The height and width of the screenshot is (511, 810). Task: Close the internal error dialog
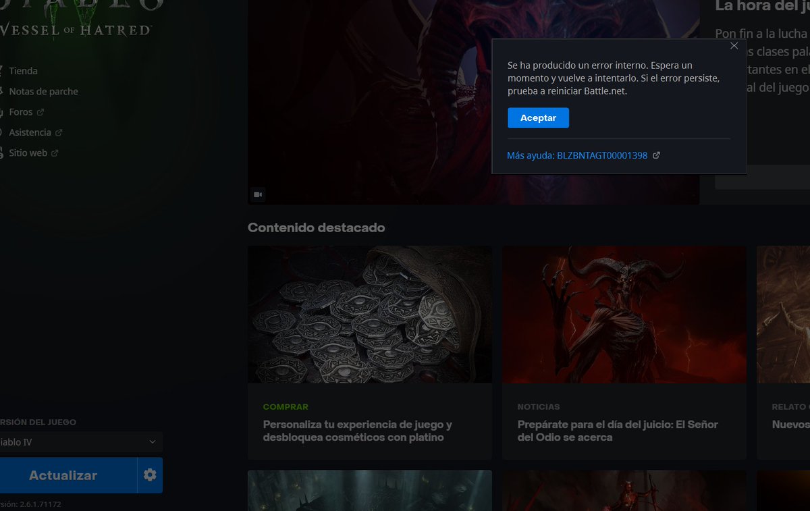(734, 46)
